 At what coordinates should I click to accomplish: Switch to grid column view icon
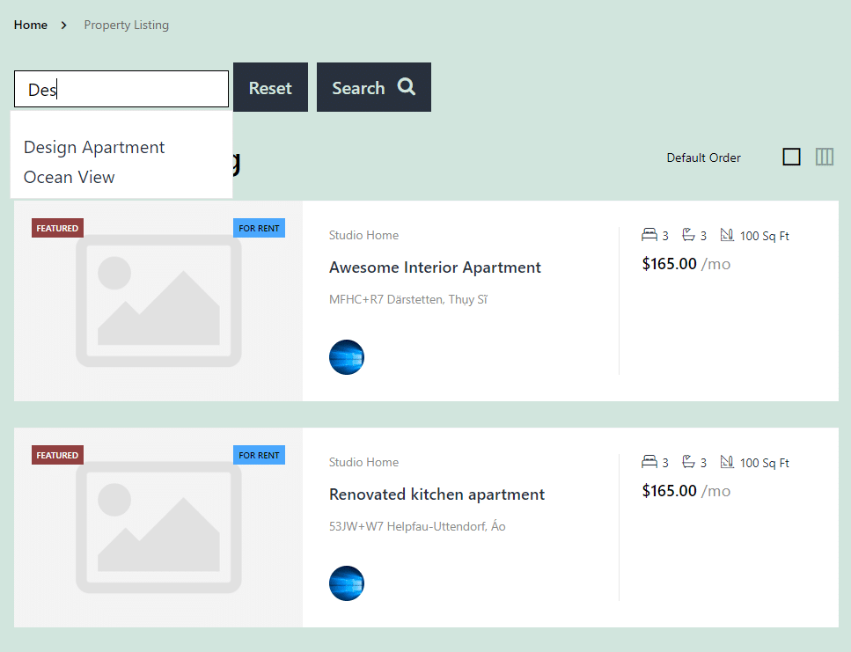point(825,157)
